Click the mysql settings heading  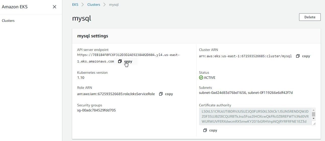pyautogui.click(x=92, y=36)
